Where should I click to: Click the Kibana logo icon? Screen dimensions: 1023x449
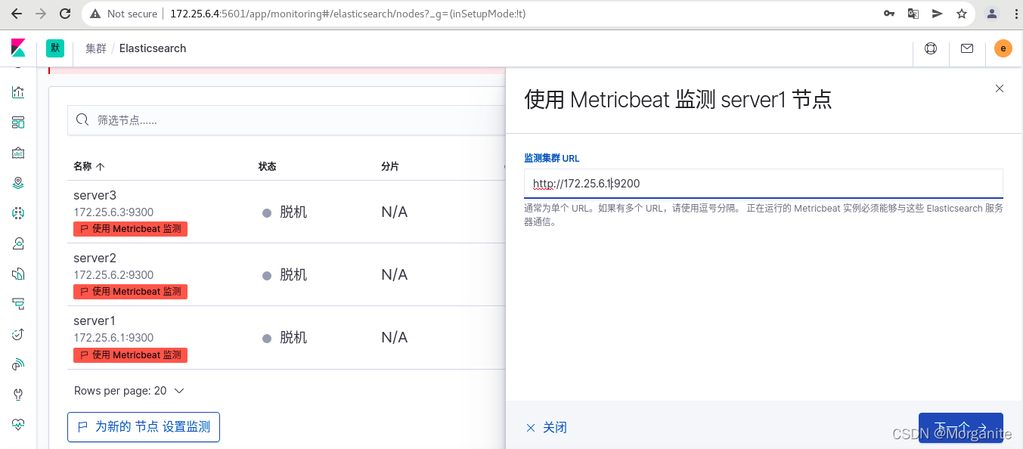pos(18,48)
